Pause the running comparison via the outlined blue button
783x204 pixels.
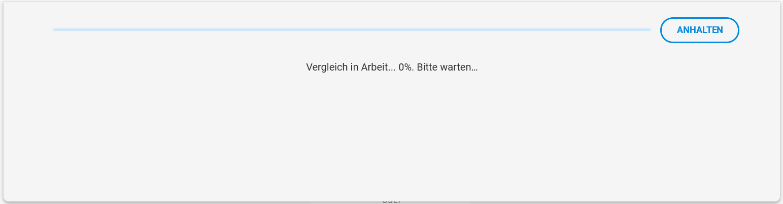(699, 30)
